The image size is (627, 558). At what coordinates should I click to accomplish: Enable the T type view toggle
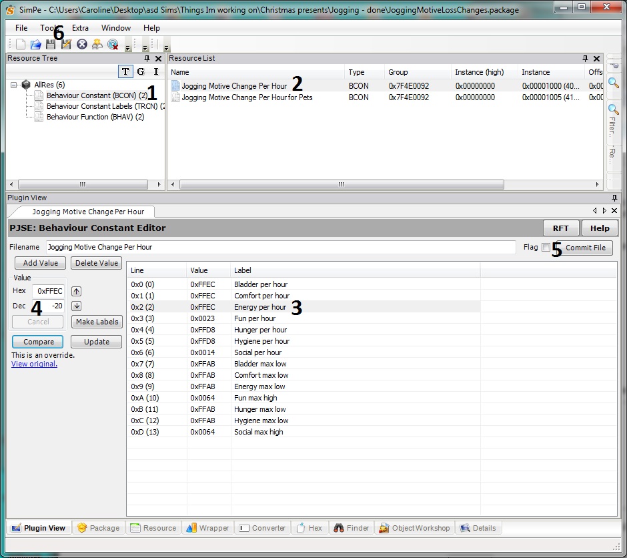click(x=125, y=71)
